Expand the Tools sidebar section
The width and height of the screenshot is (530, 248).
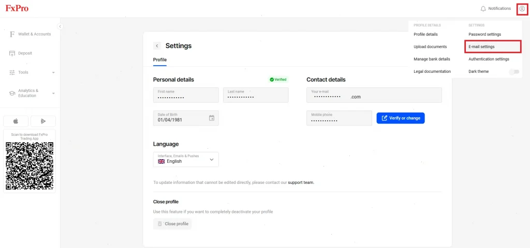coord(31,72)
